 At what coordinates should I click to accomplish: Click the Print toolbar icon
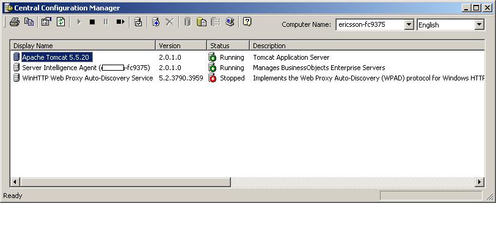[15, 22]
